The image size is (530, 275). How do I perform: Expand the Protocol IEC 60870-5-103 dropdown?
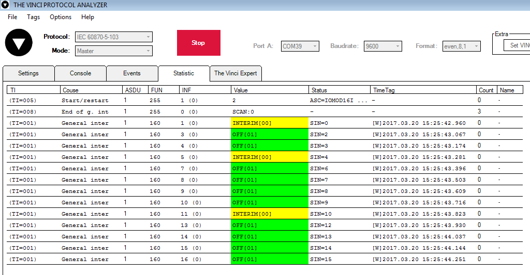click(113, 37)
